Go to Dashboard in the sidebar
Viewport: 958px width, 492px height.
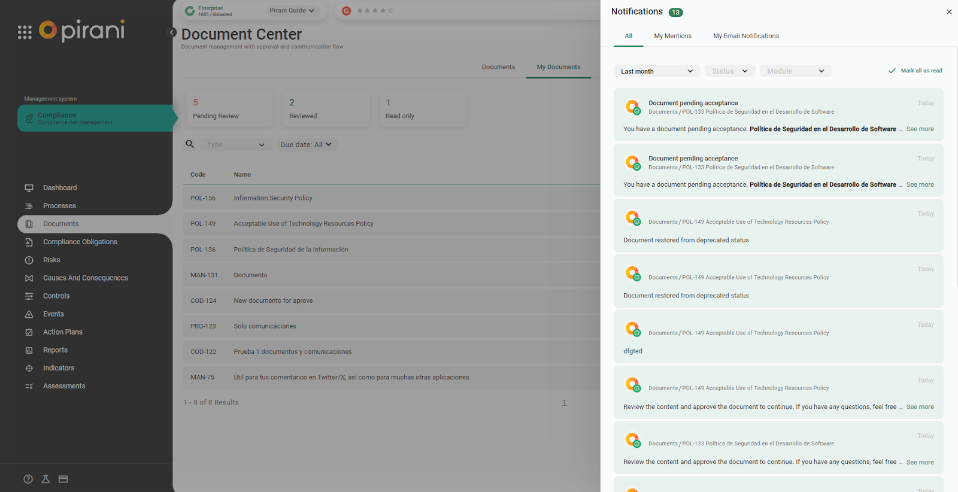point(60,188)
